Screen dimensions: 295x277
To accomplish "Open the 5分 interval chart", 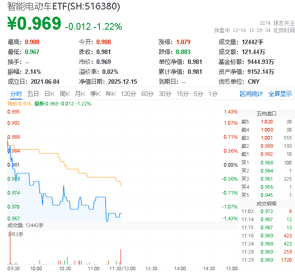I will [x=198, y=94].
